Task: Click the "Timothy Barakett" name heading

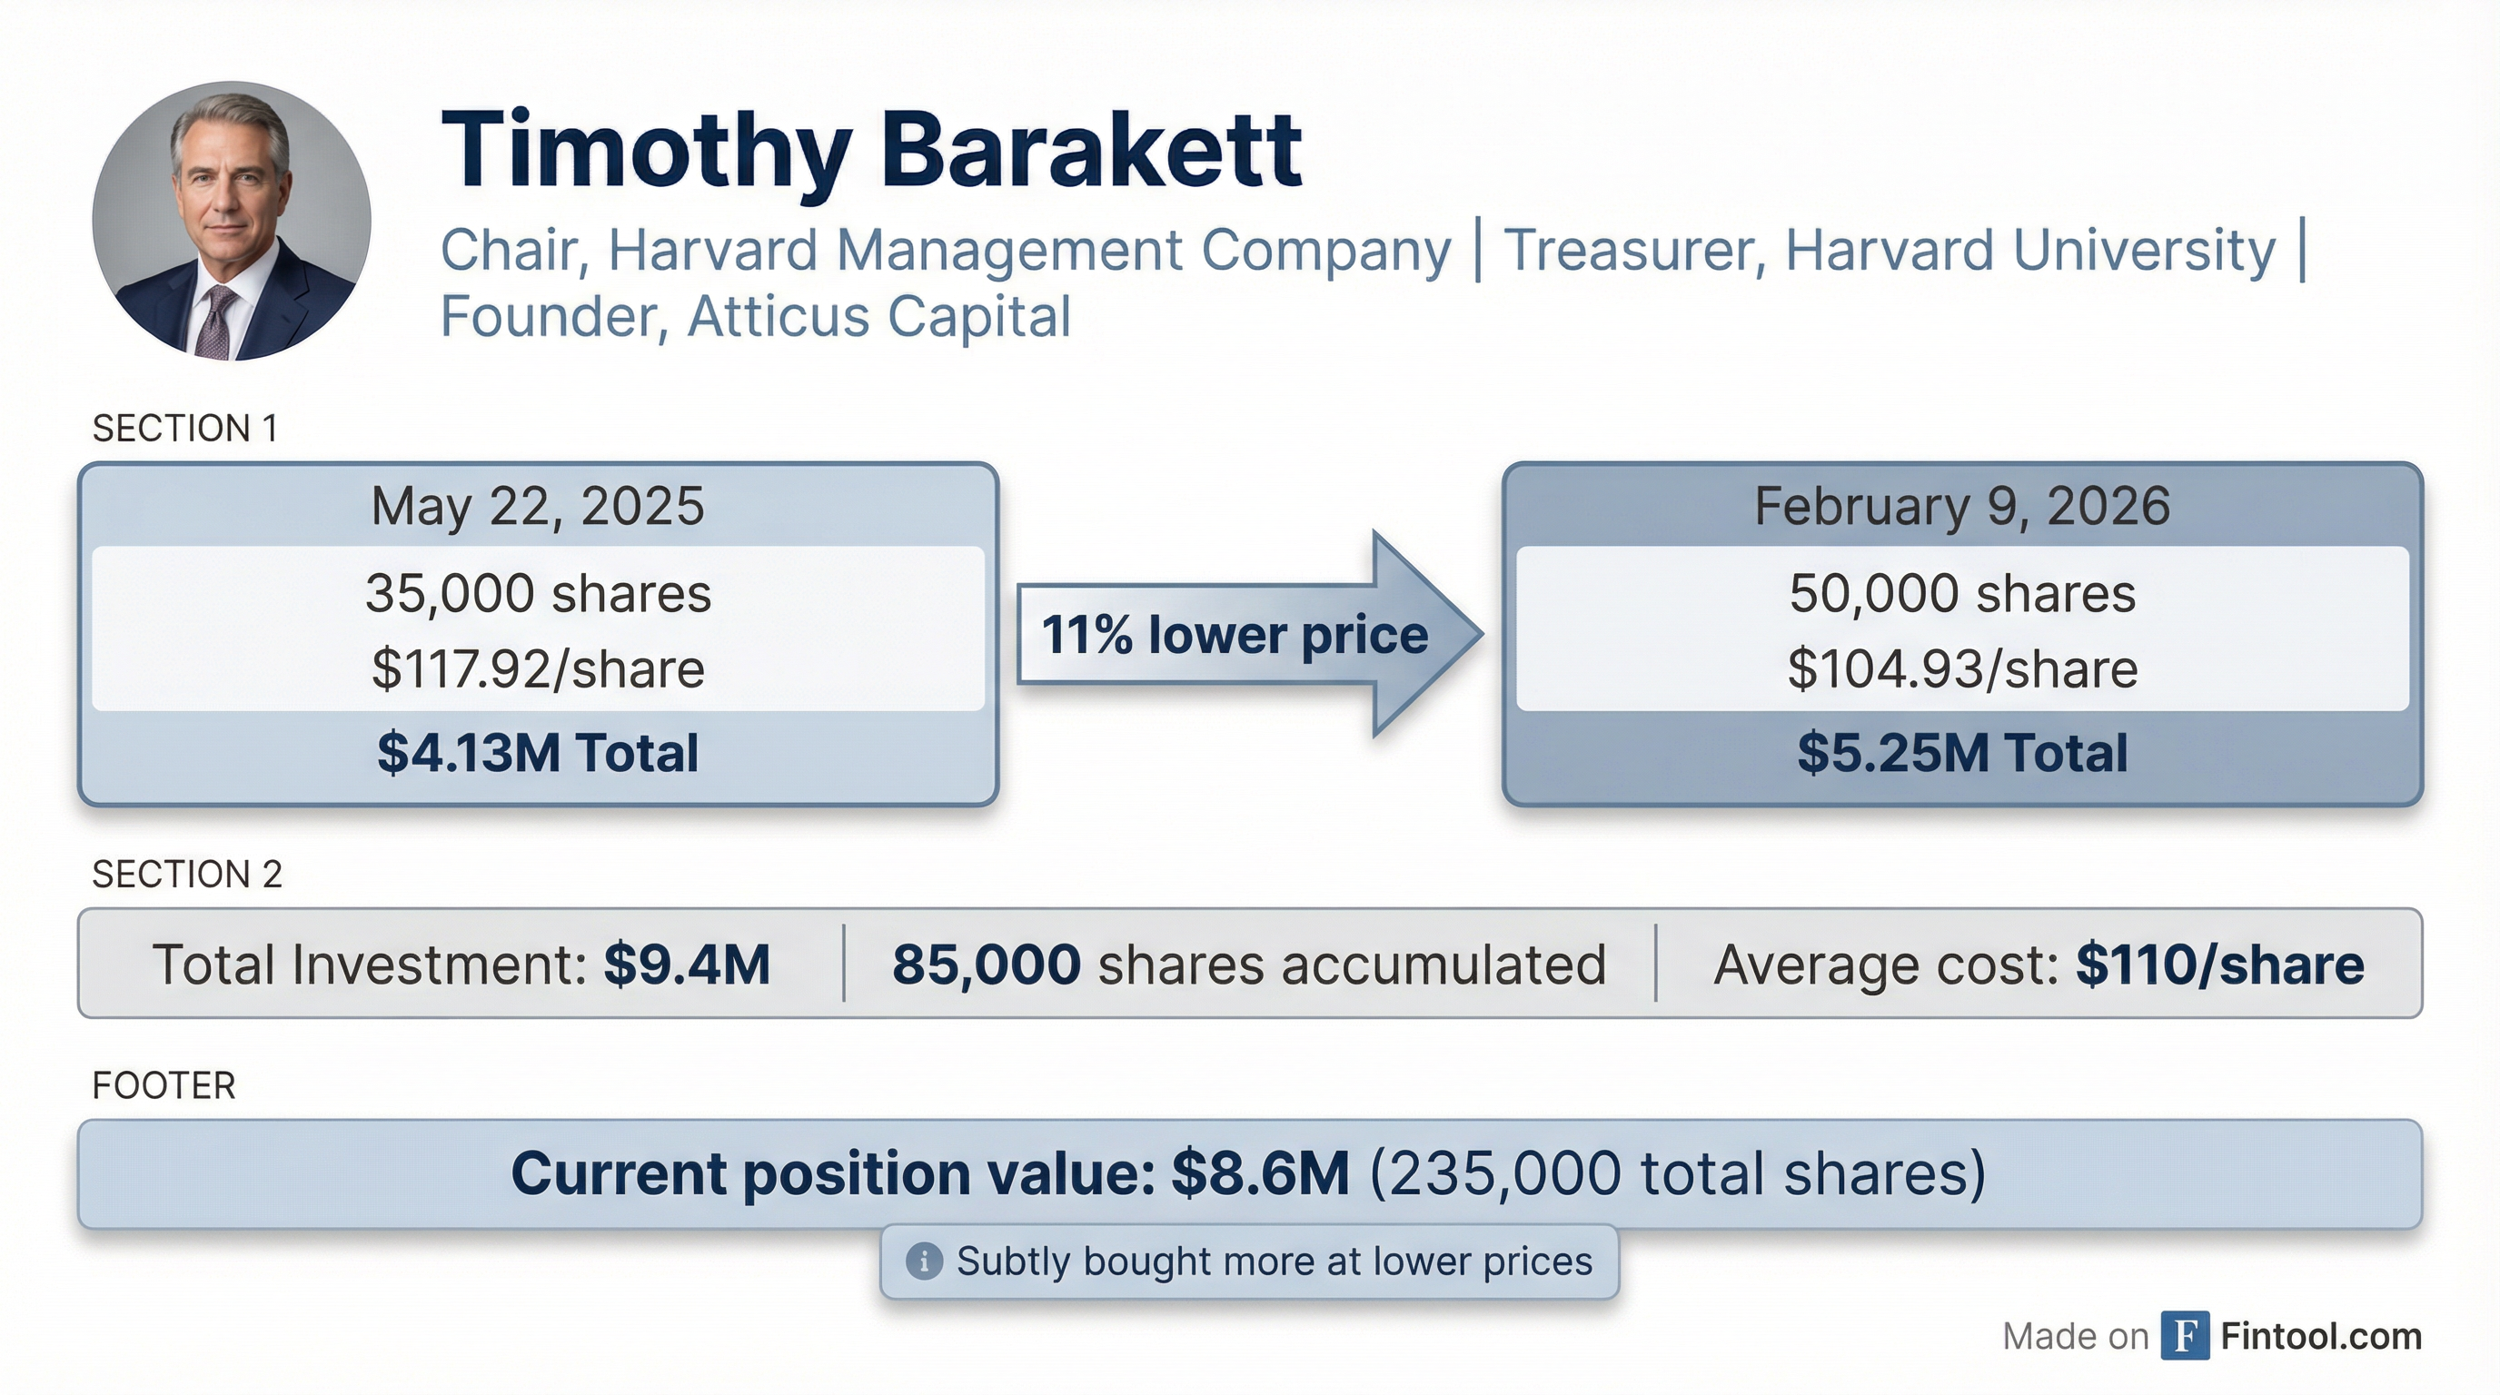Action: 870,152
